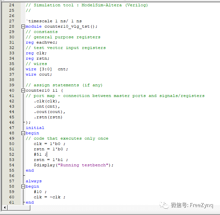Click the `timescale 1 ns/ 1 ns line
220x215 pixels.
[x=54, y=21]
